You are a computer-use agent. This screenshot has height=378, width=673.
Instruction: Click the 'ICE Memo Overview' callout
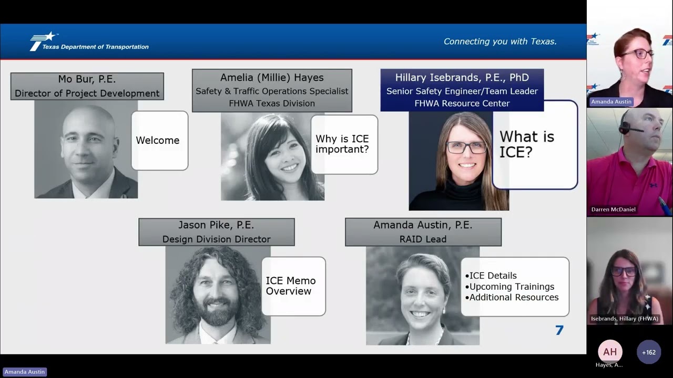pyautogui.click(x=293, y=286)
